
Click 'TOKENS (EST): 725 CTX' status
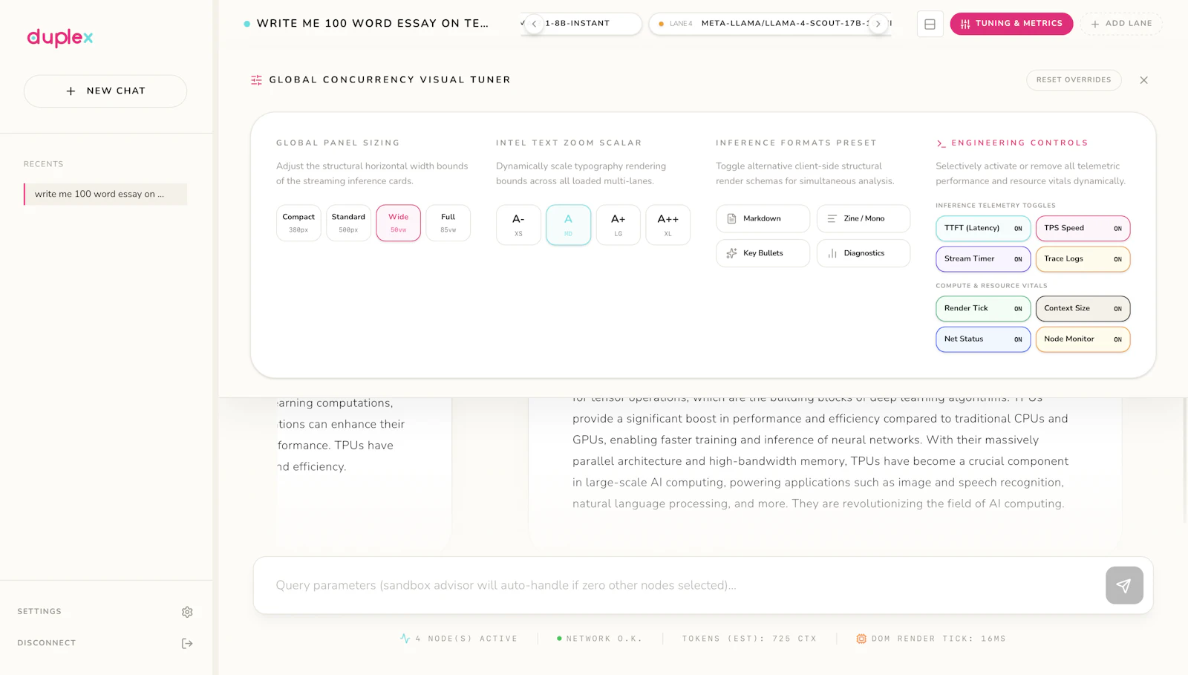749,639
